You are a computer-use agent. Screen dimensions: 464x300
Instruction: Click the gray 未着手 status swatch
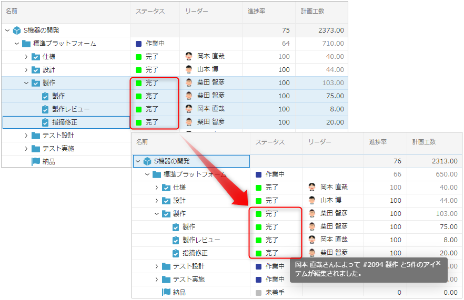[x=258, y=292]
